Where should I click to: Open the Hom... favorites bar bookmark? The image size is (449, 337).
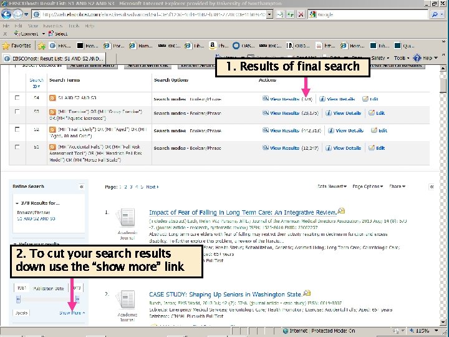click(352, 46)
